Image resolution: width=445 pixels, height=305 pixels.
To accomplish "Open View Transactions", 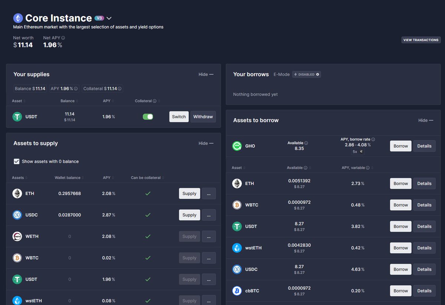I will click(421, 40).
